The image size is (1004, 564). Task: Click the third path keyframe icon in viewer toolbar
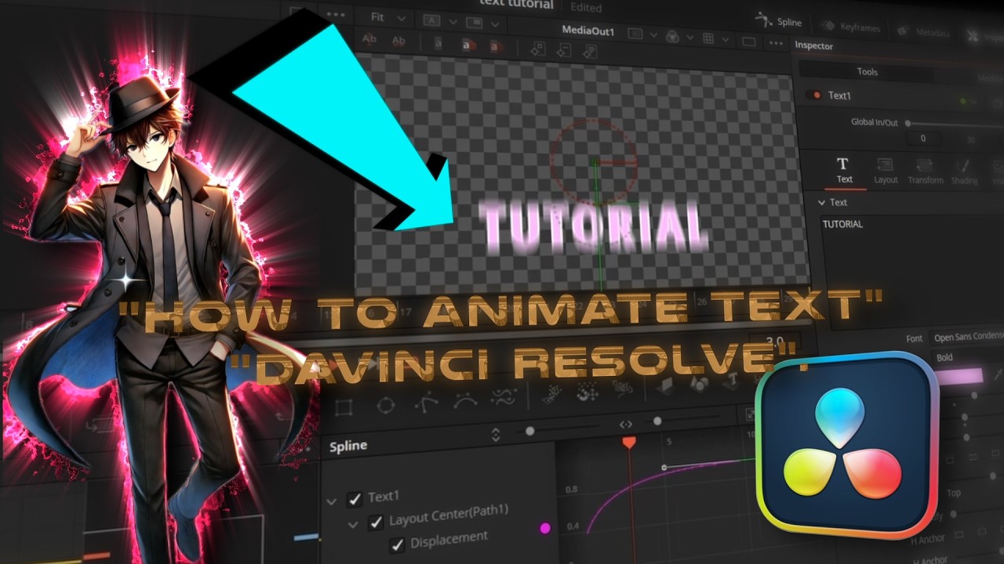point(589,51)
